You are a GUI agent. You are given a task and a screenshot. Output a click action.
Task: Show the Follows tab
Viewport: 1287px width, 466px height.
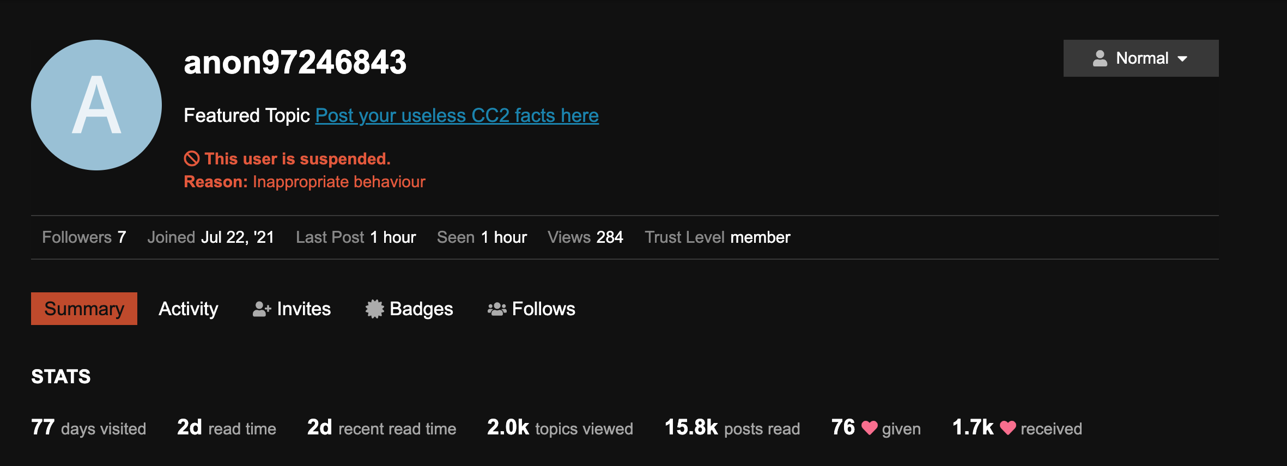(x=531, y=309)
